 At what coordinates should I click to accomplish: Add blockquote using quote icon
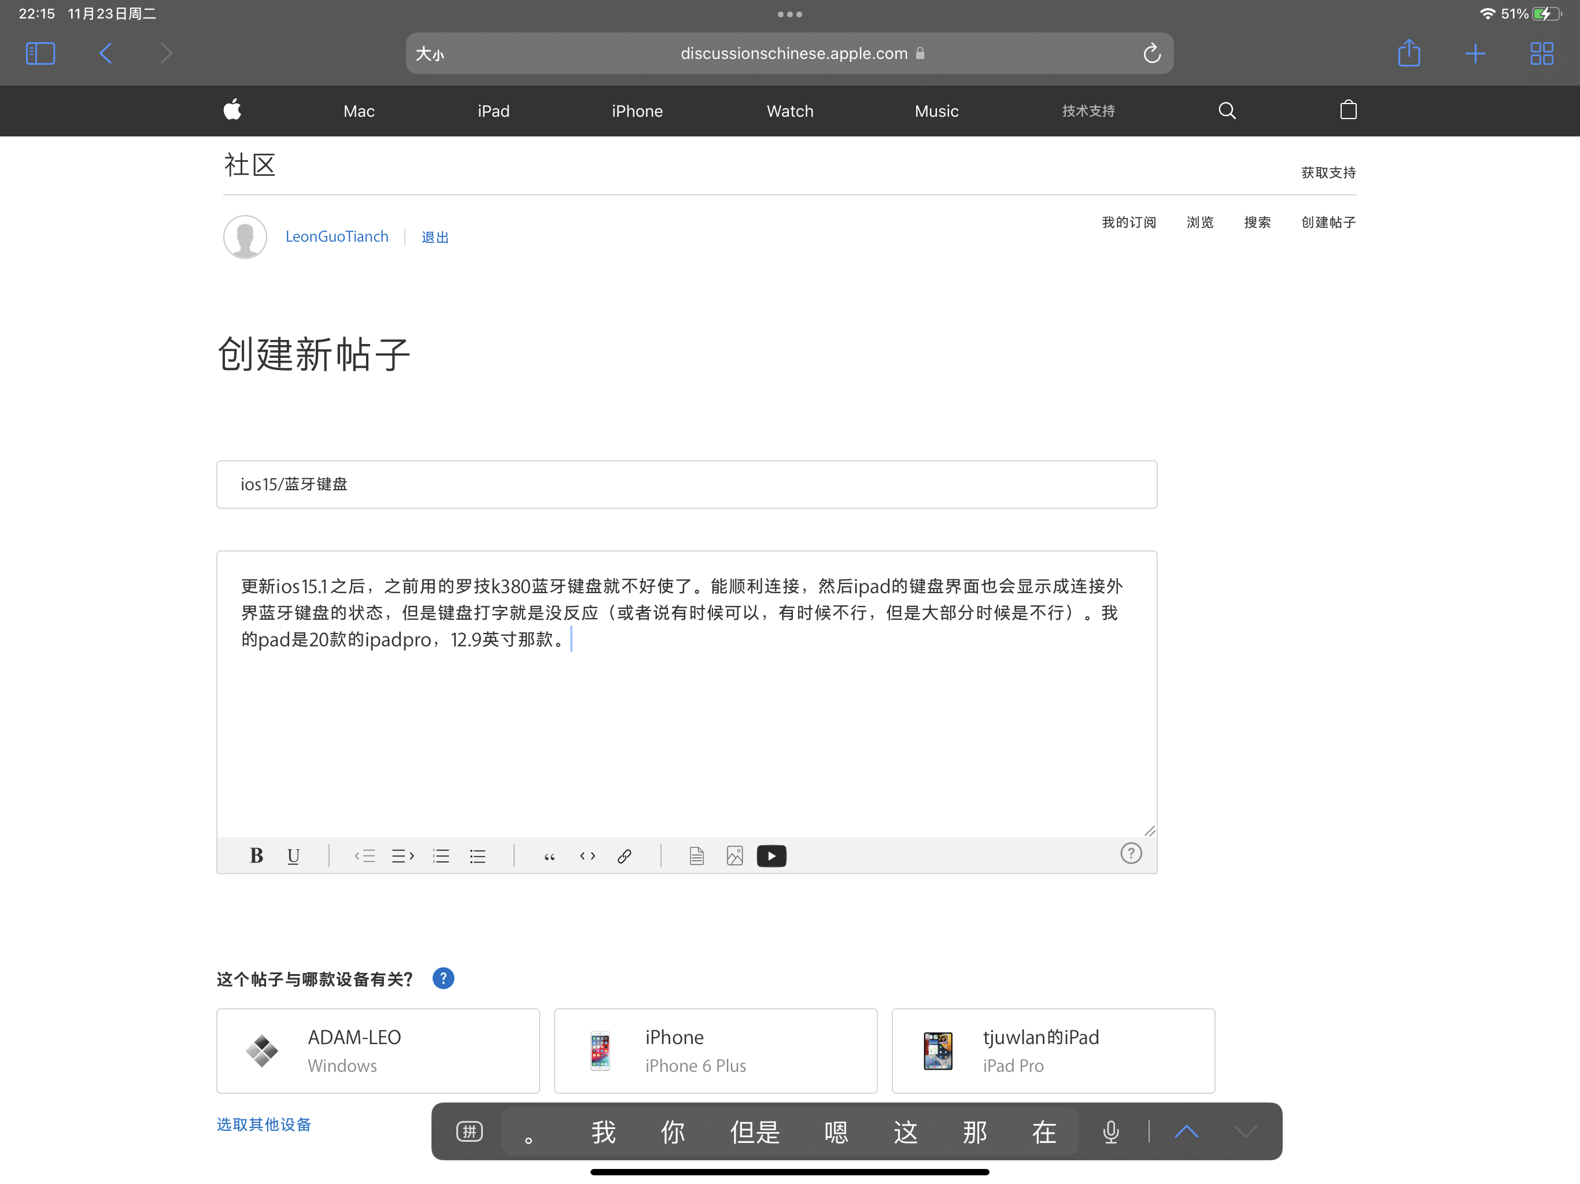click(x=549, y=856)
